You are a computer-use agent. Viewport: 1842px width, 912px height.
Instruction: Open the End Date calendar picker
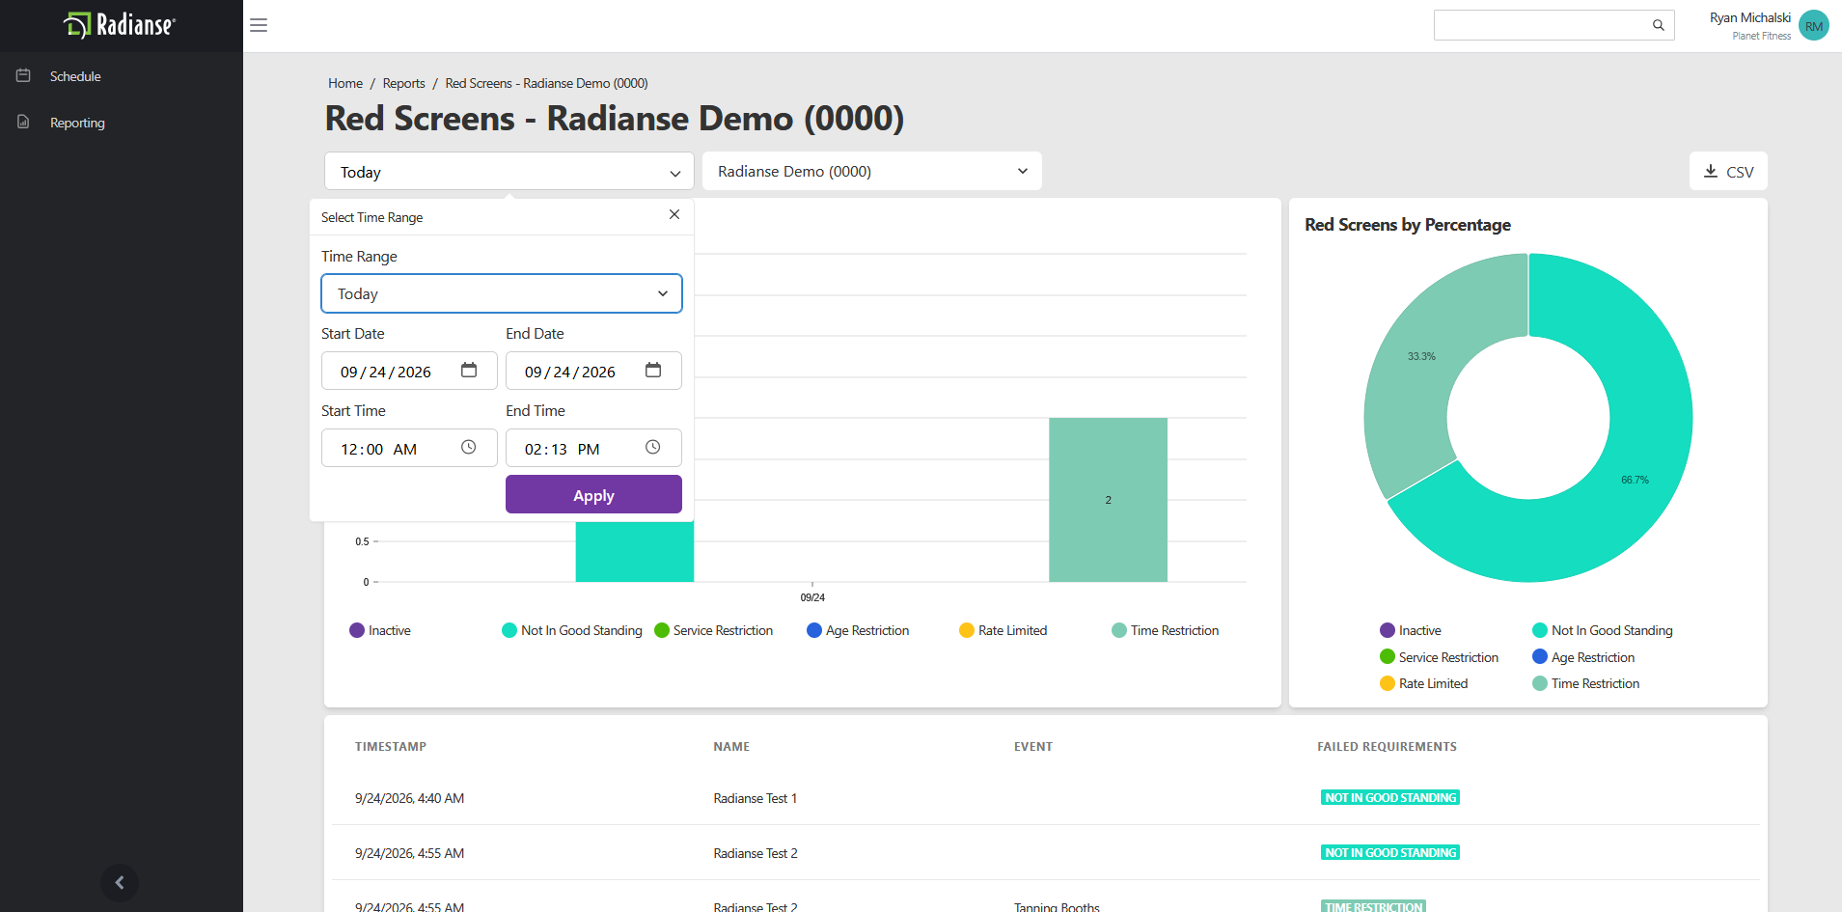tap(653, 370)
